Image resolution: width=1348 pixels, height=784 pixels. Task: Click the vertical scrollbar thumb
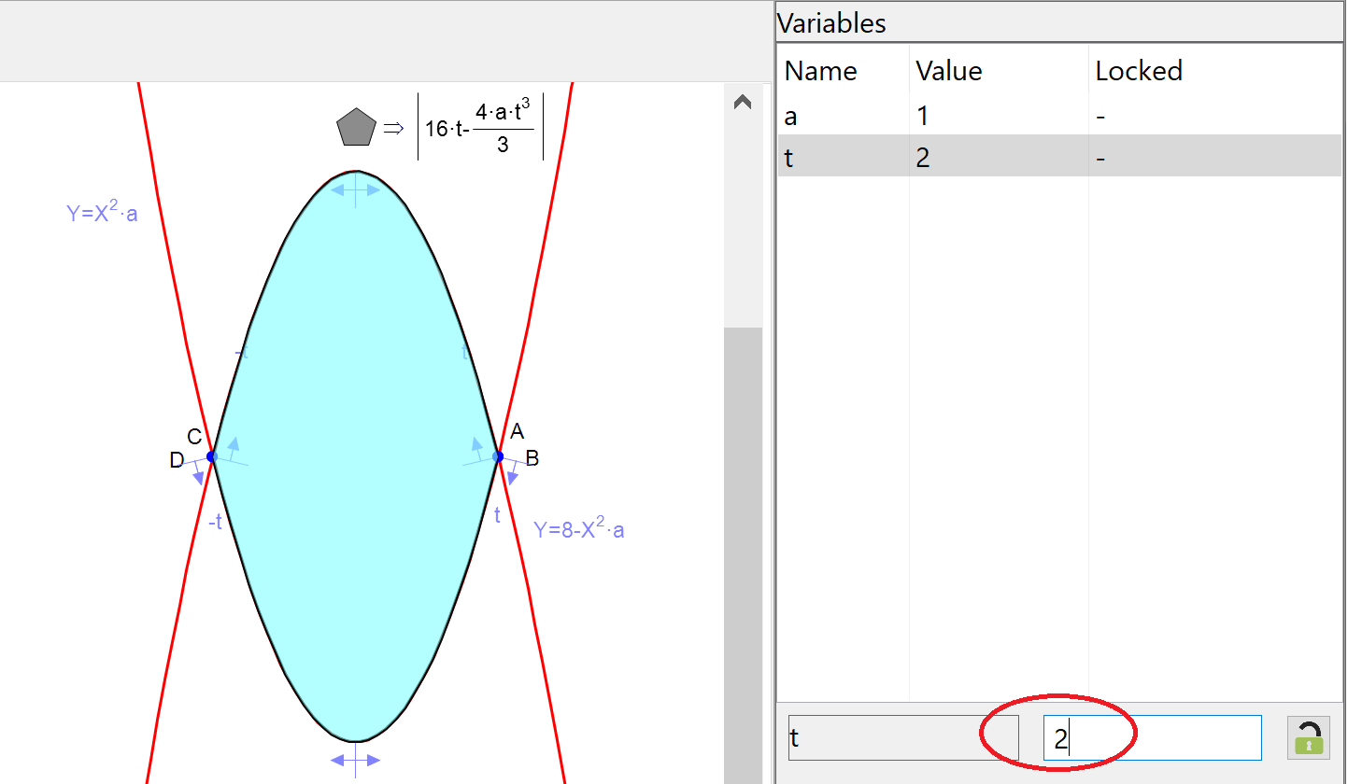click(x=743, y=551)
